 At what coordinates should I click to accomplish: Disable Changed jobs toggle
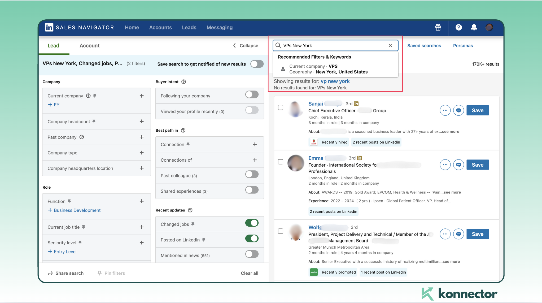tap(252, 223)
